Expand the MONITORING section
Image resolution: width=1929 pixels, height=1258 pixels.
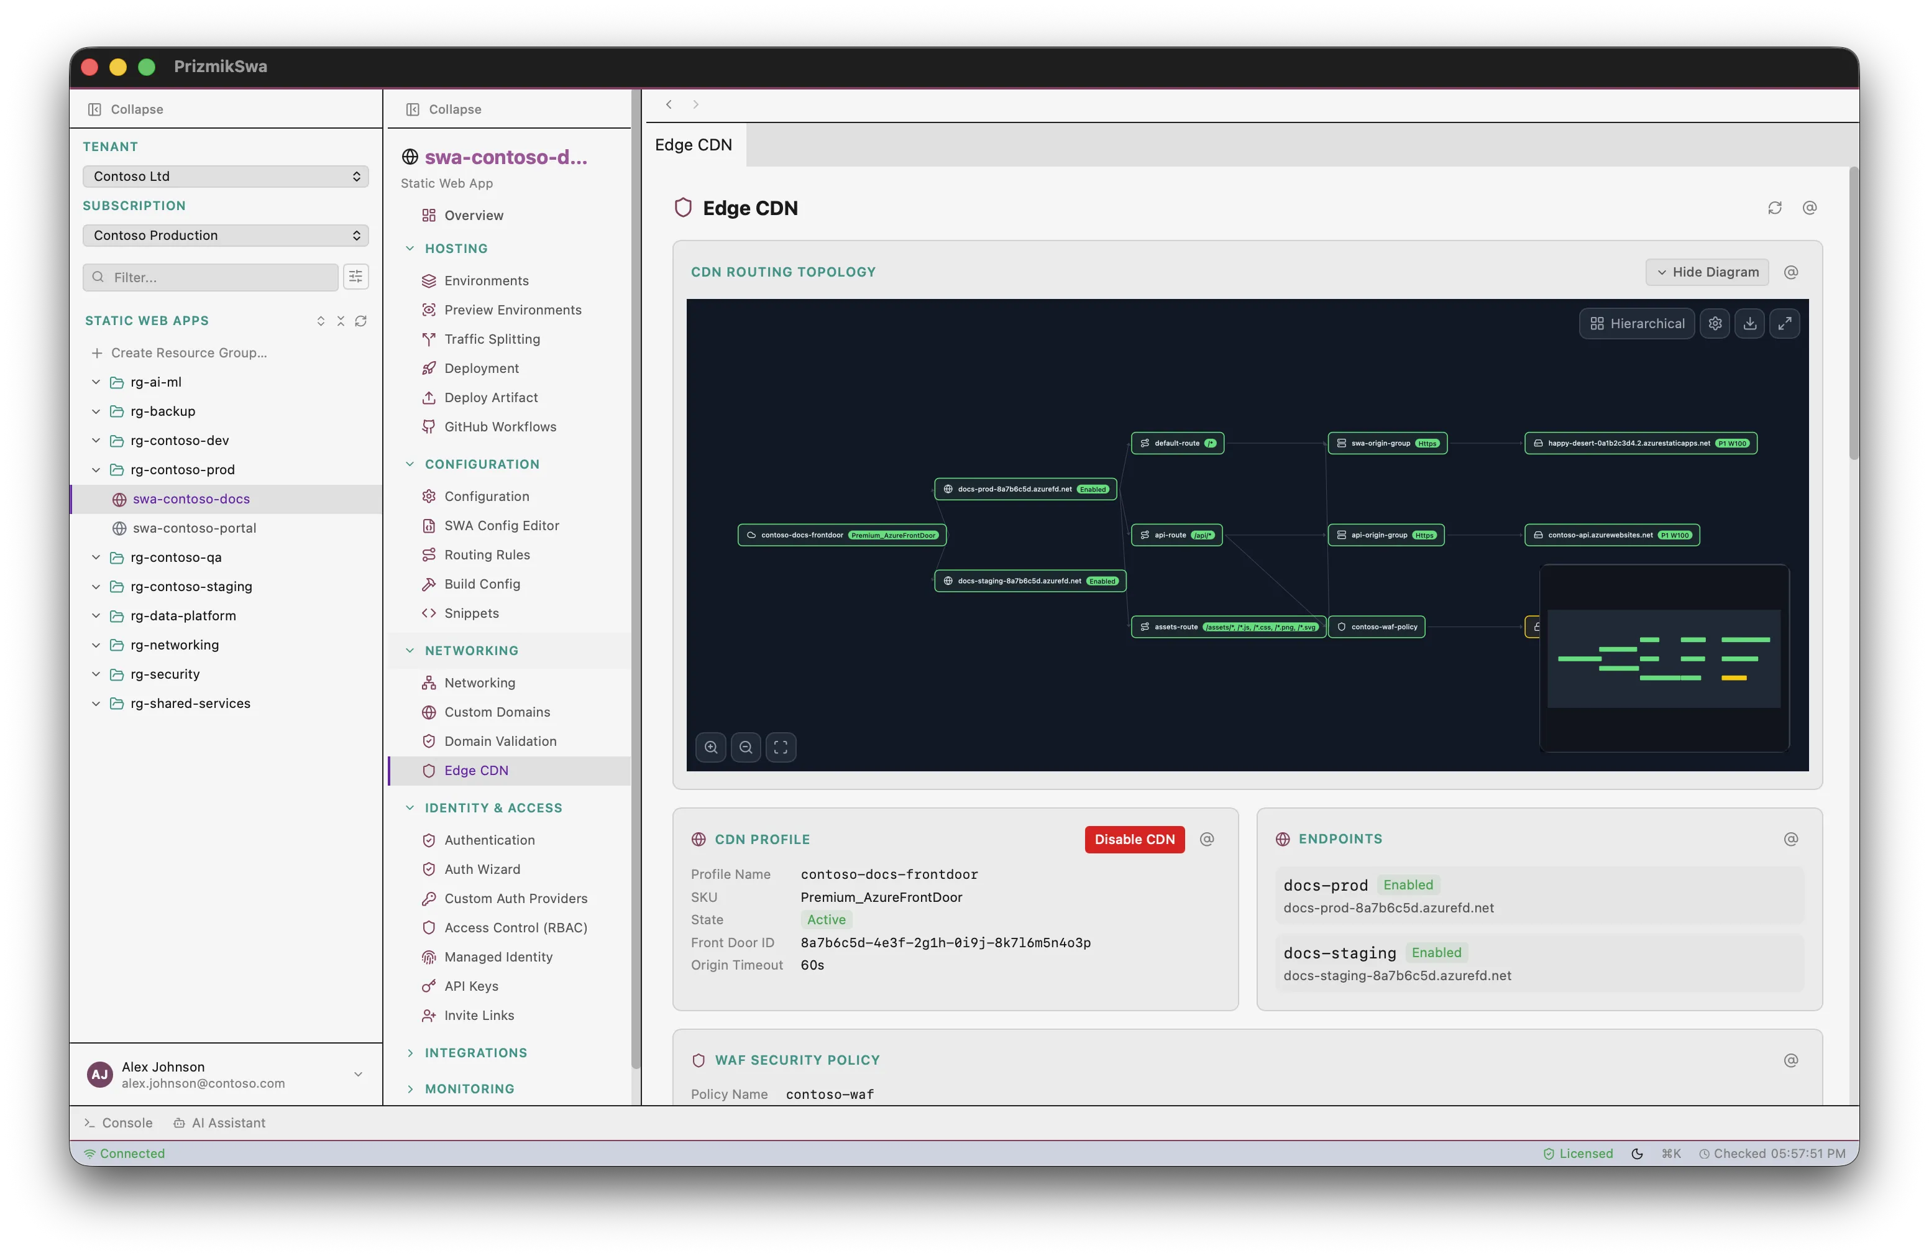pyautogui.click(x=470, y=1088)
